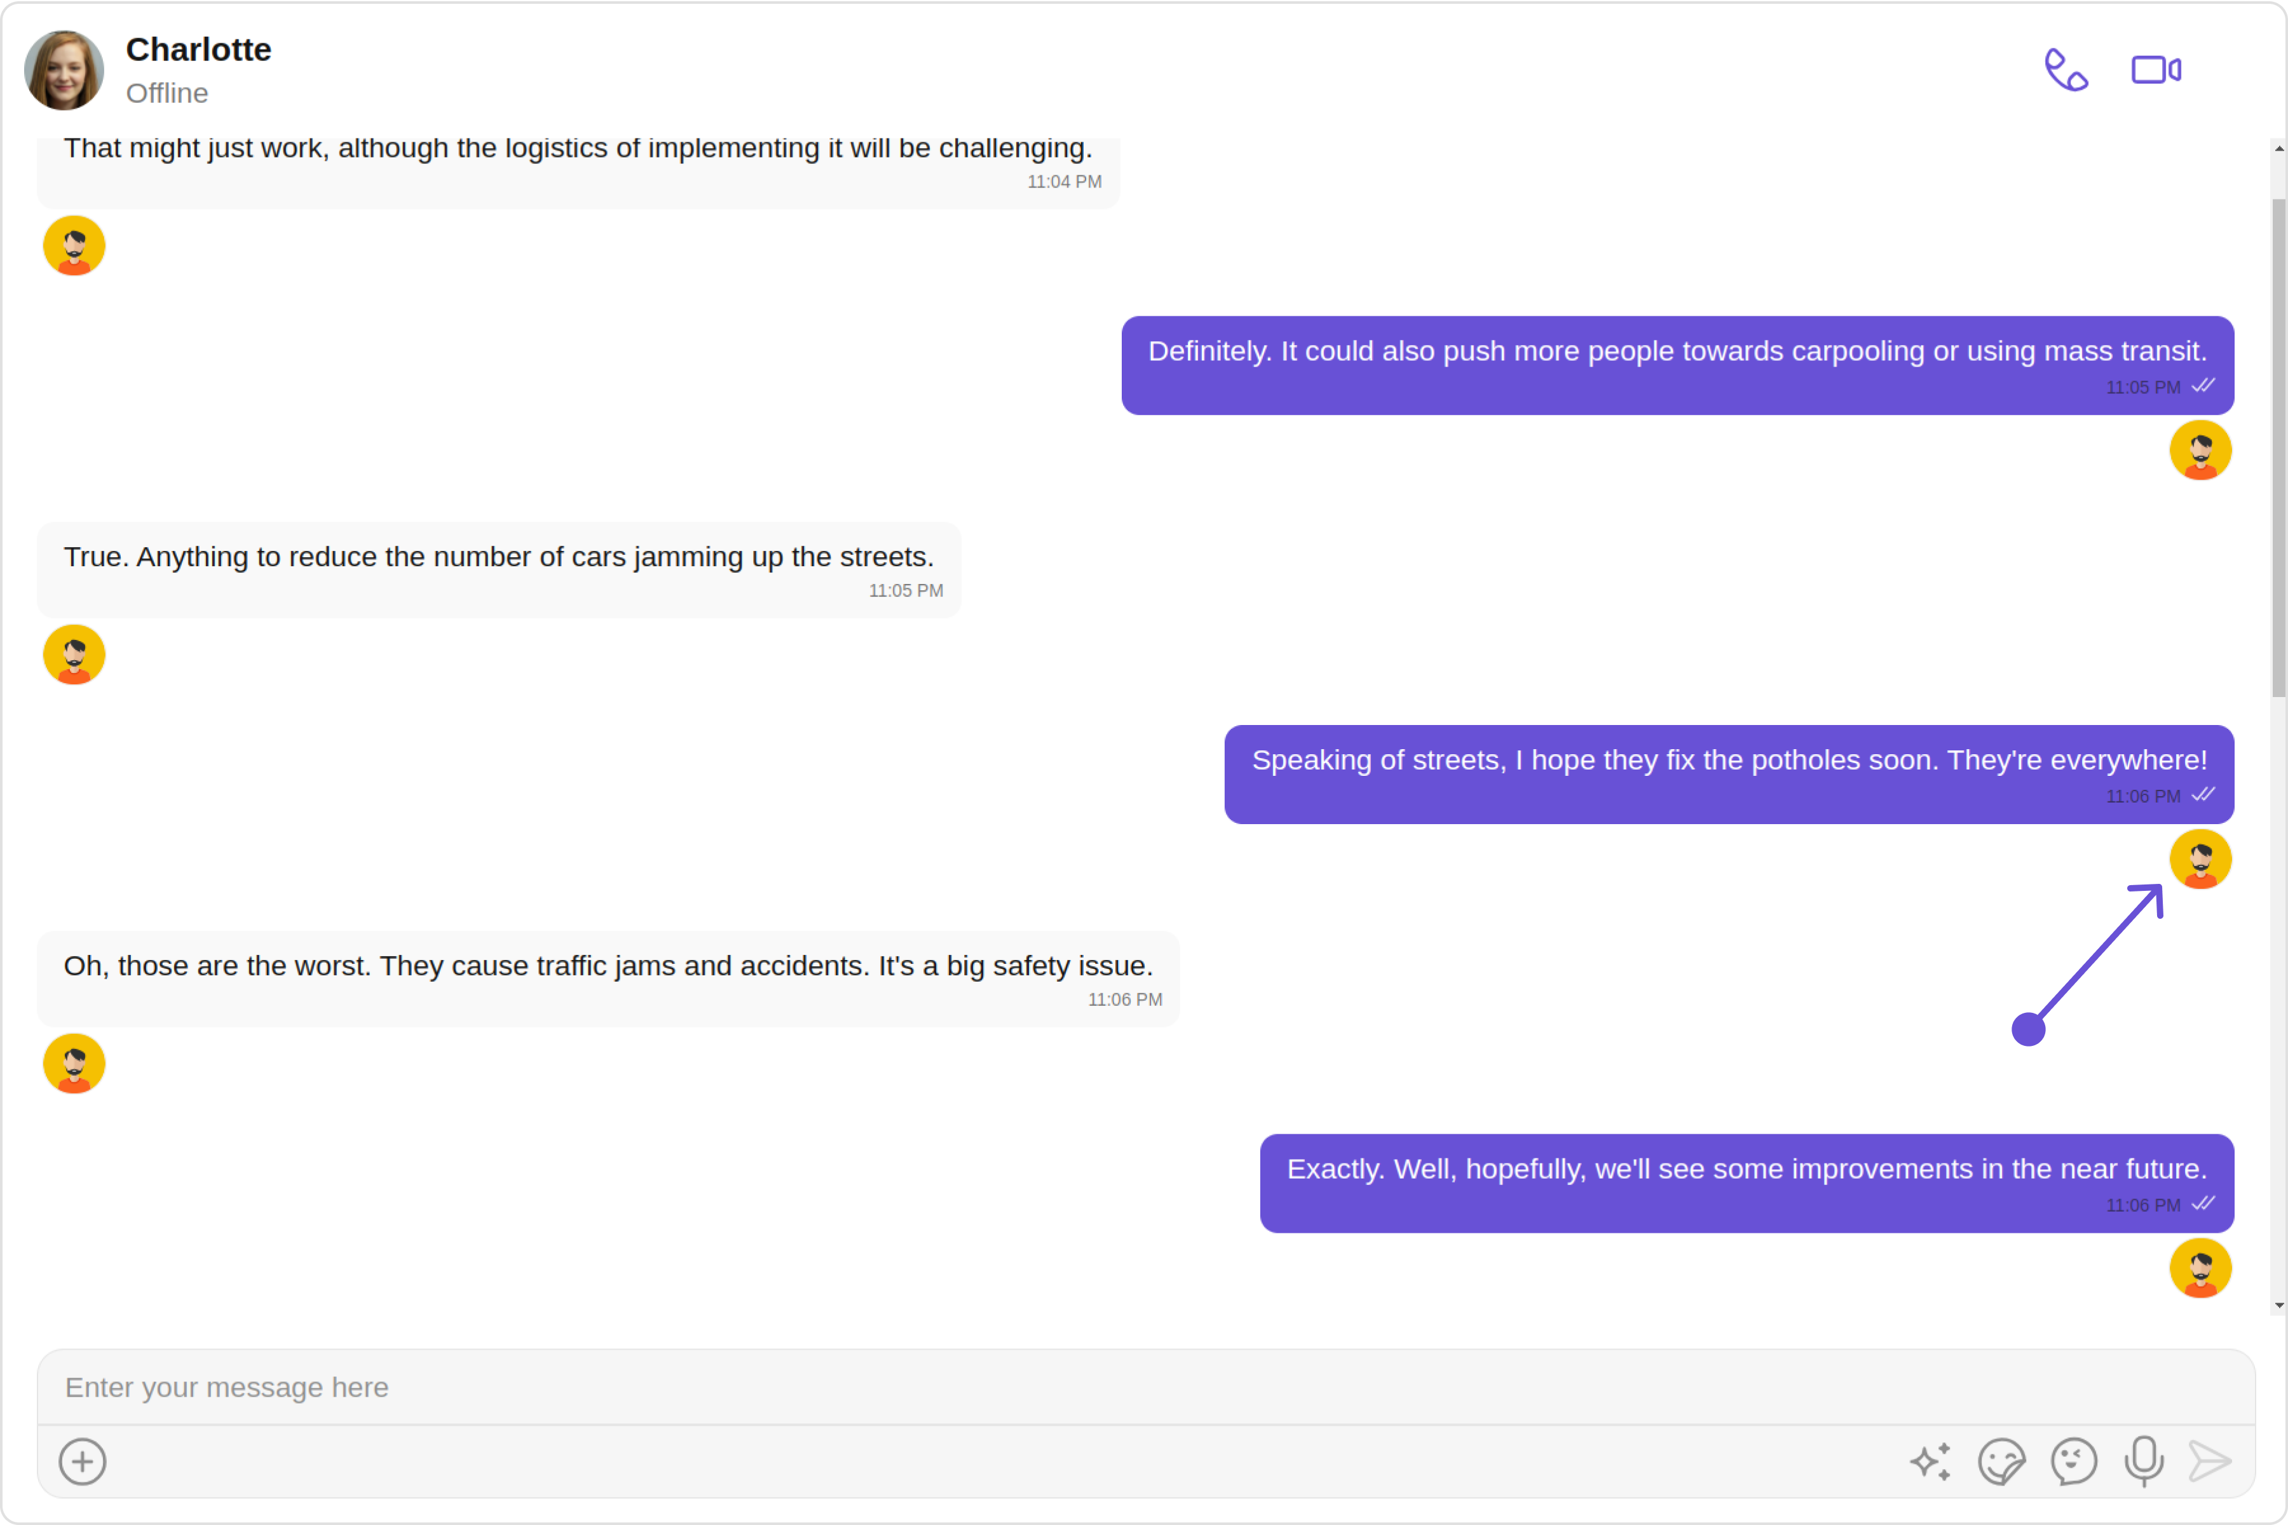Click avatar below the potholes message
The image size is (2288, 1525).
pyautogui.click(x=2200, y=859)
